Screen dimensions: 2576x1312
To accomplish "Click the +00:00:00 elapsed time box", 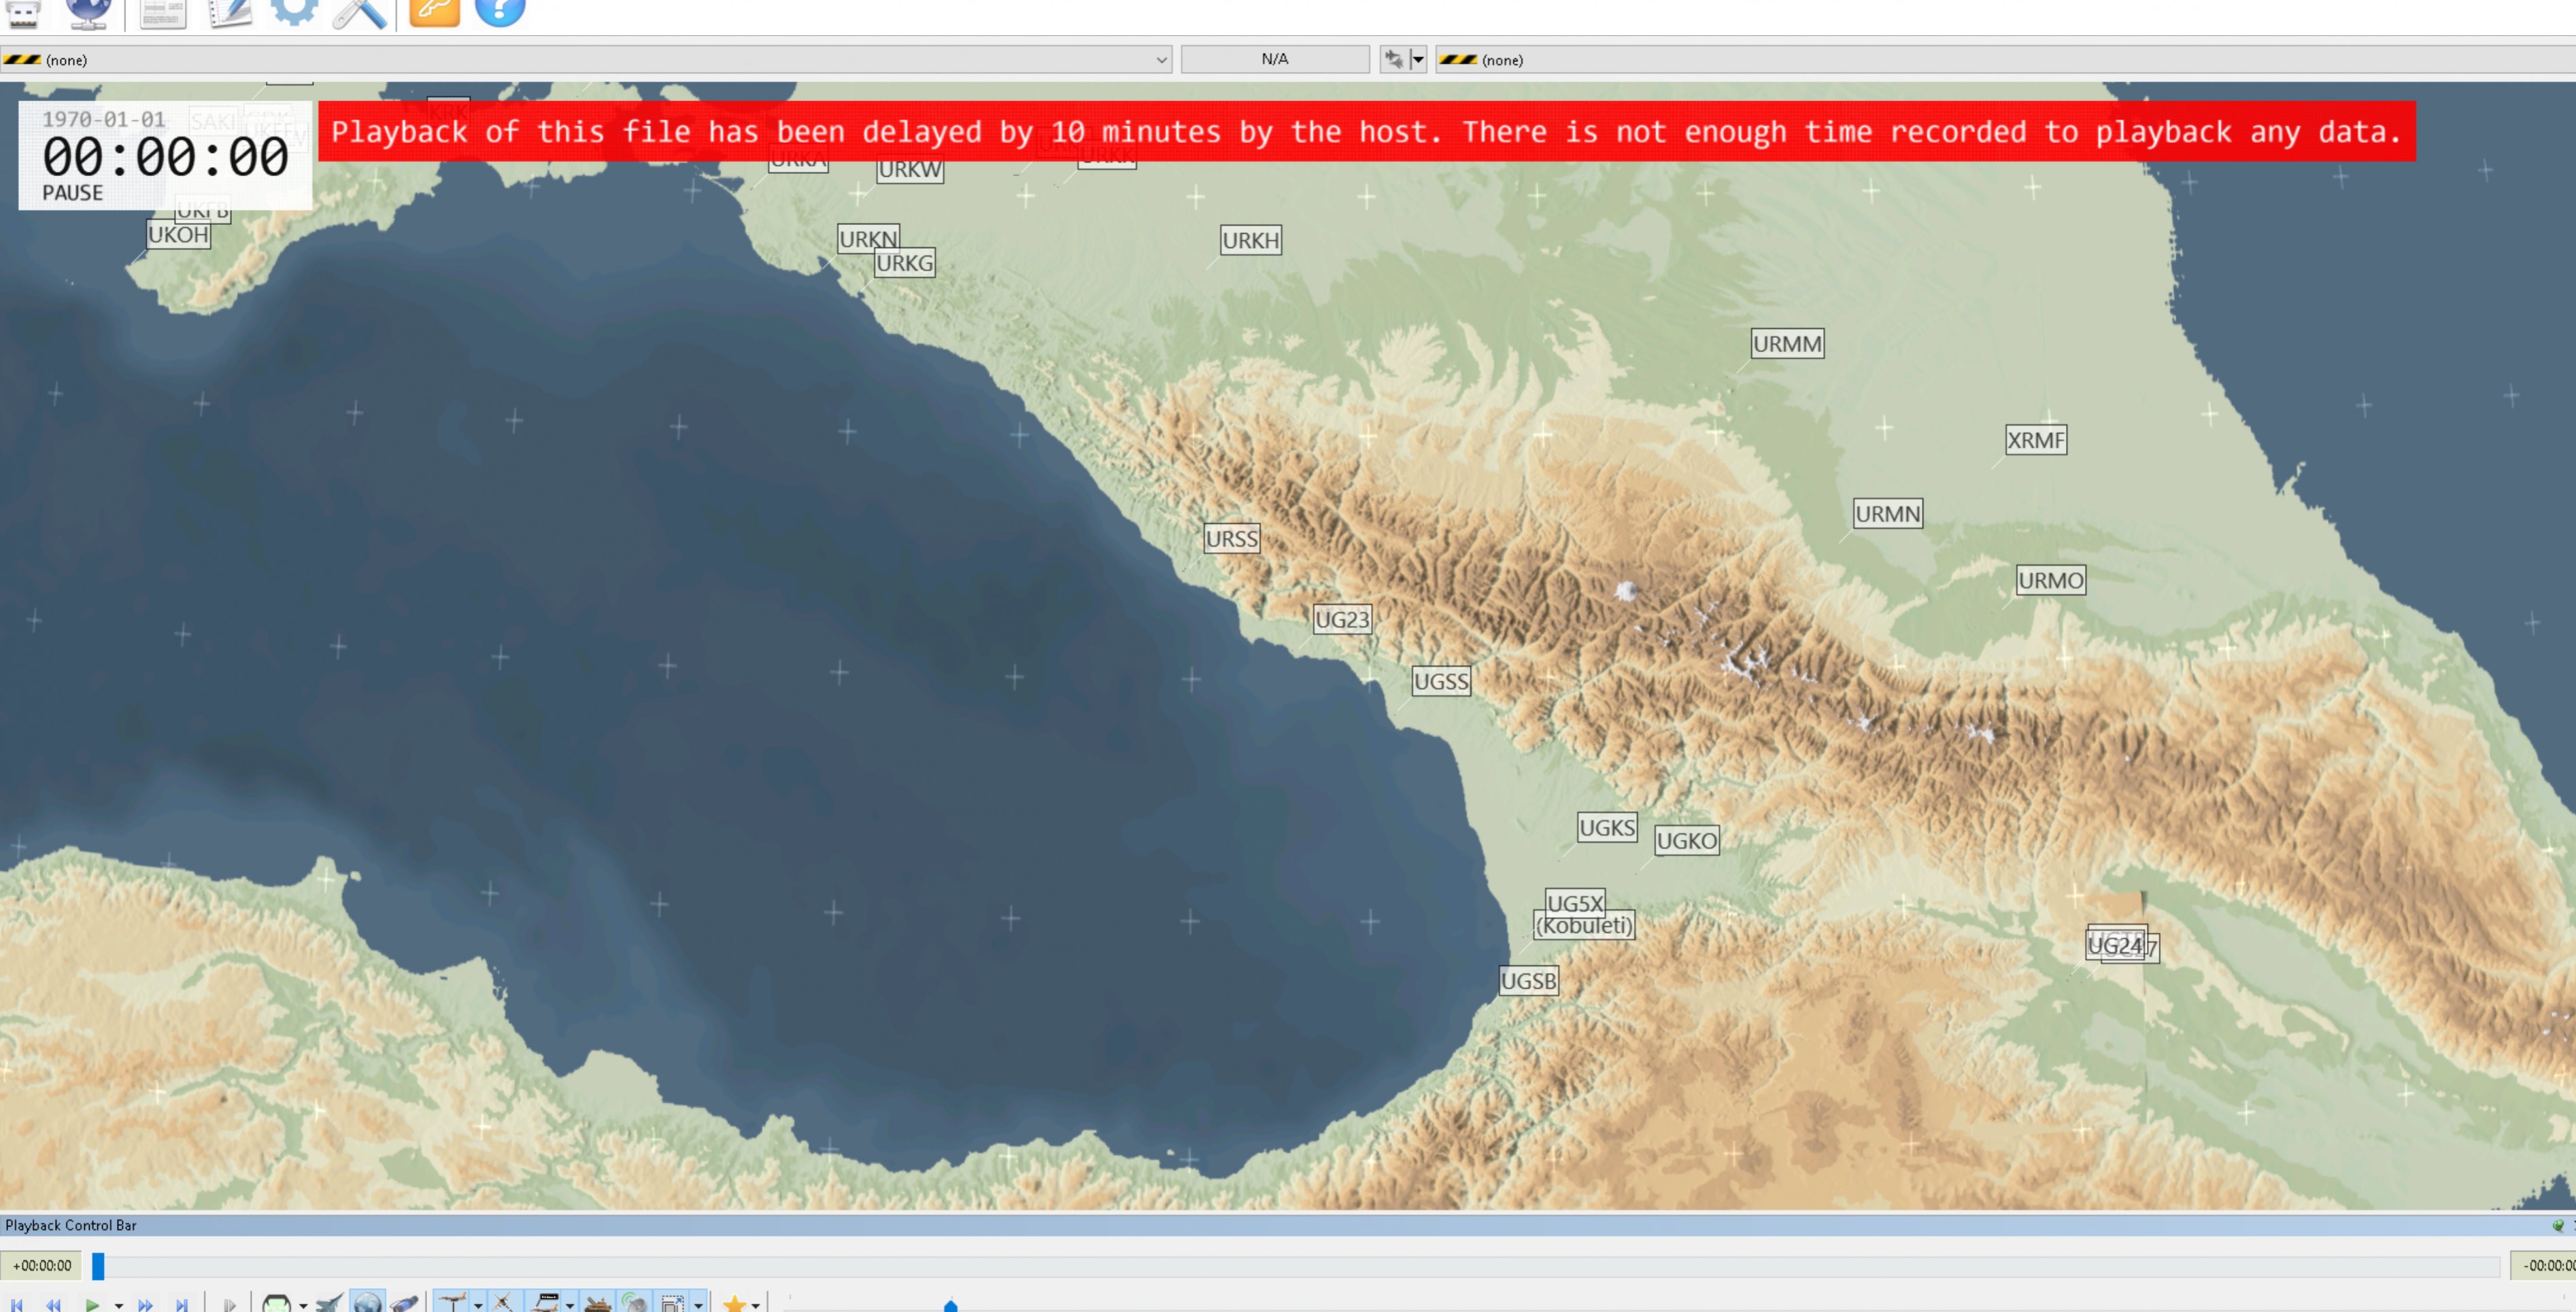I will click(x=42, y=1265).
